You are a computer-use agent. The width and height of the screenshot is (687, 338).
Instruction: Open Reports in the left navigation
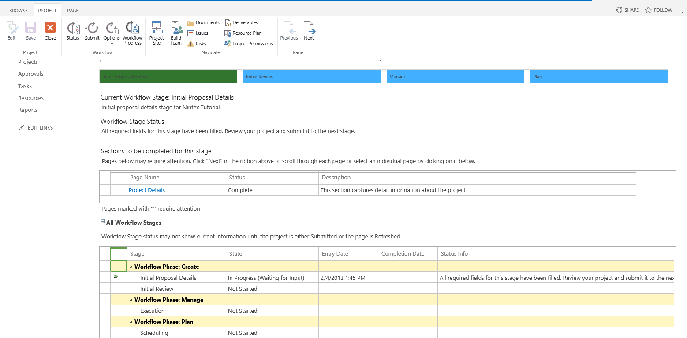[28, 110]
